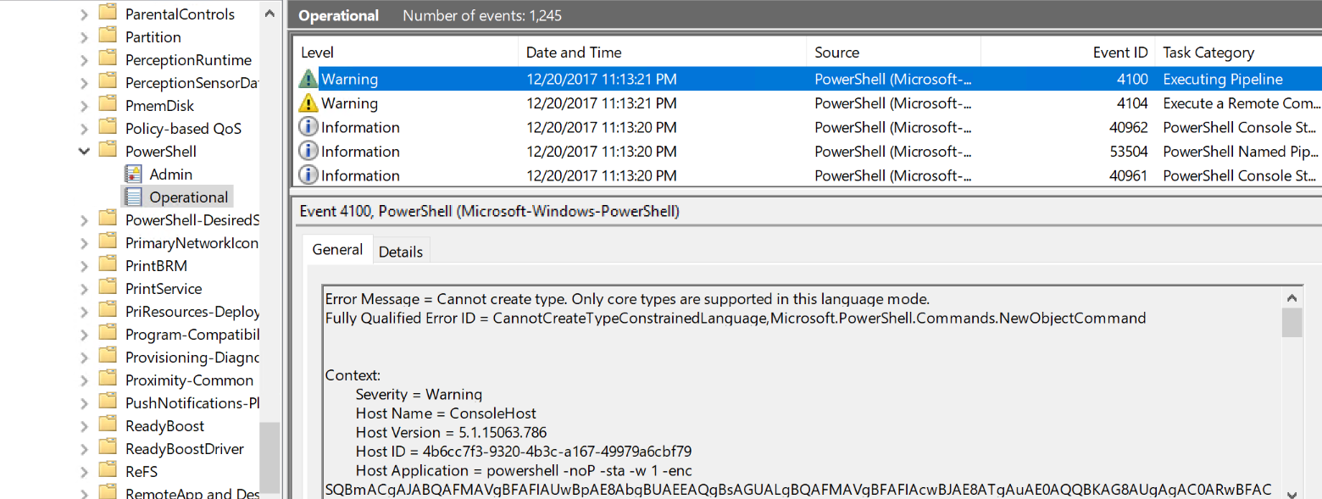Open the General tab
1322x499 pixels.
(x=337, y=250)
